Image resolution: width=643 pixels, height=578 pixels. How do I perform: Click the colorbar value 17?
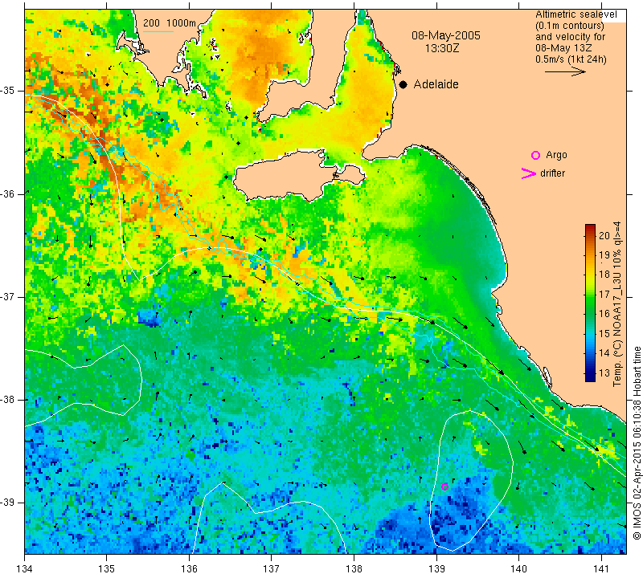(x=604, y=294)
